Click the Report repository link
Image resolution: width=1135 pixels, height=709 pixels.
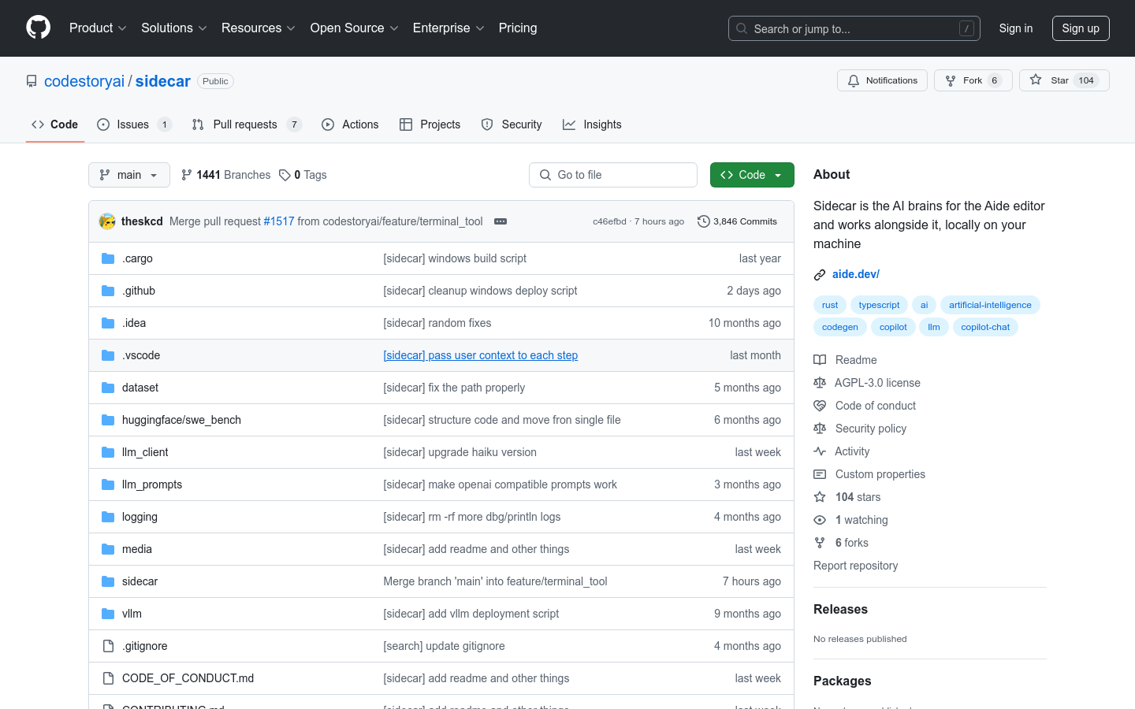[855, 566]
